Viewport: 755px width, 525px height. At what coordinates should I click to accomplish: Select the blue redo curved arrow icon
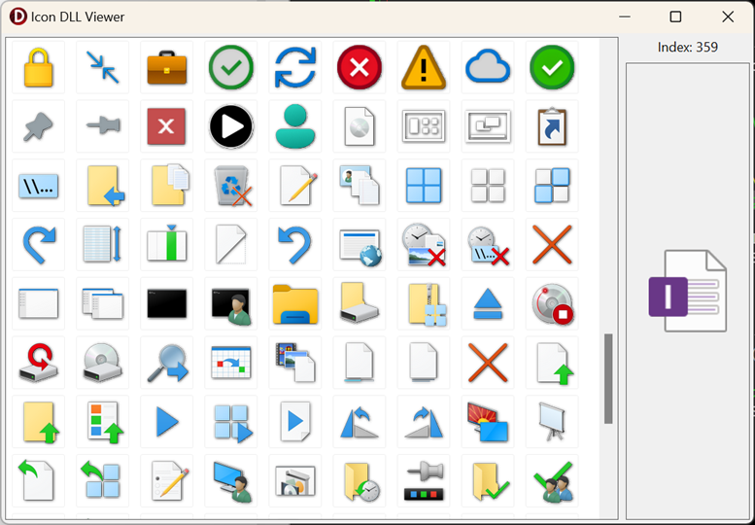pyautogui.click(x=39, y=245)
